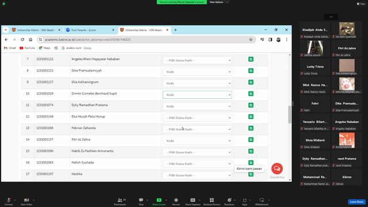The image size is (368, 207).
Task: Open the Participants panel
Action: pyautogui.click(x=120, y=201)
